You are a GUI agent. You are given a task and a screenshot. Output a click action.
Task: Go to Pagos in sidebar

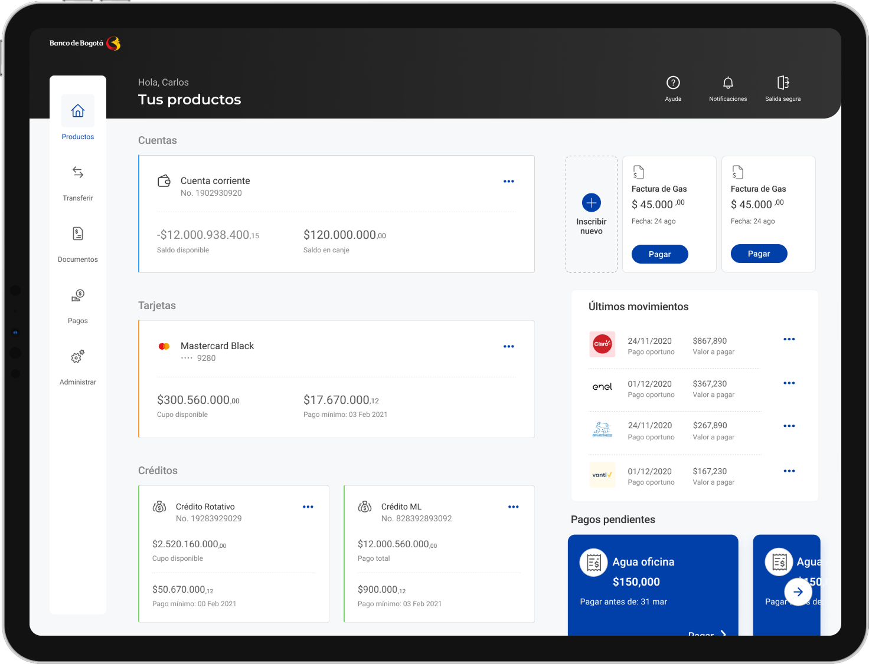tap(78, 295)
